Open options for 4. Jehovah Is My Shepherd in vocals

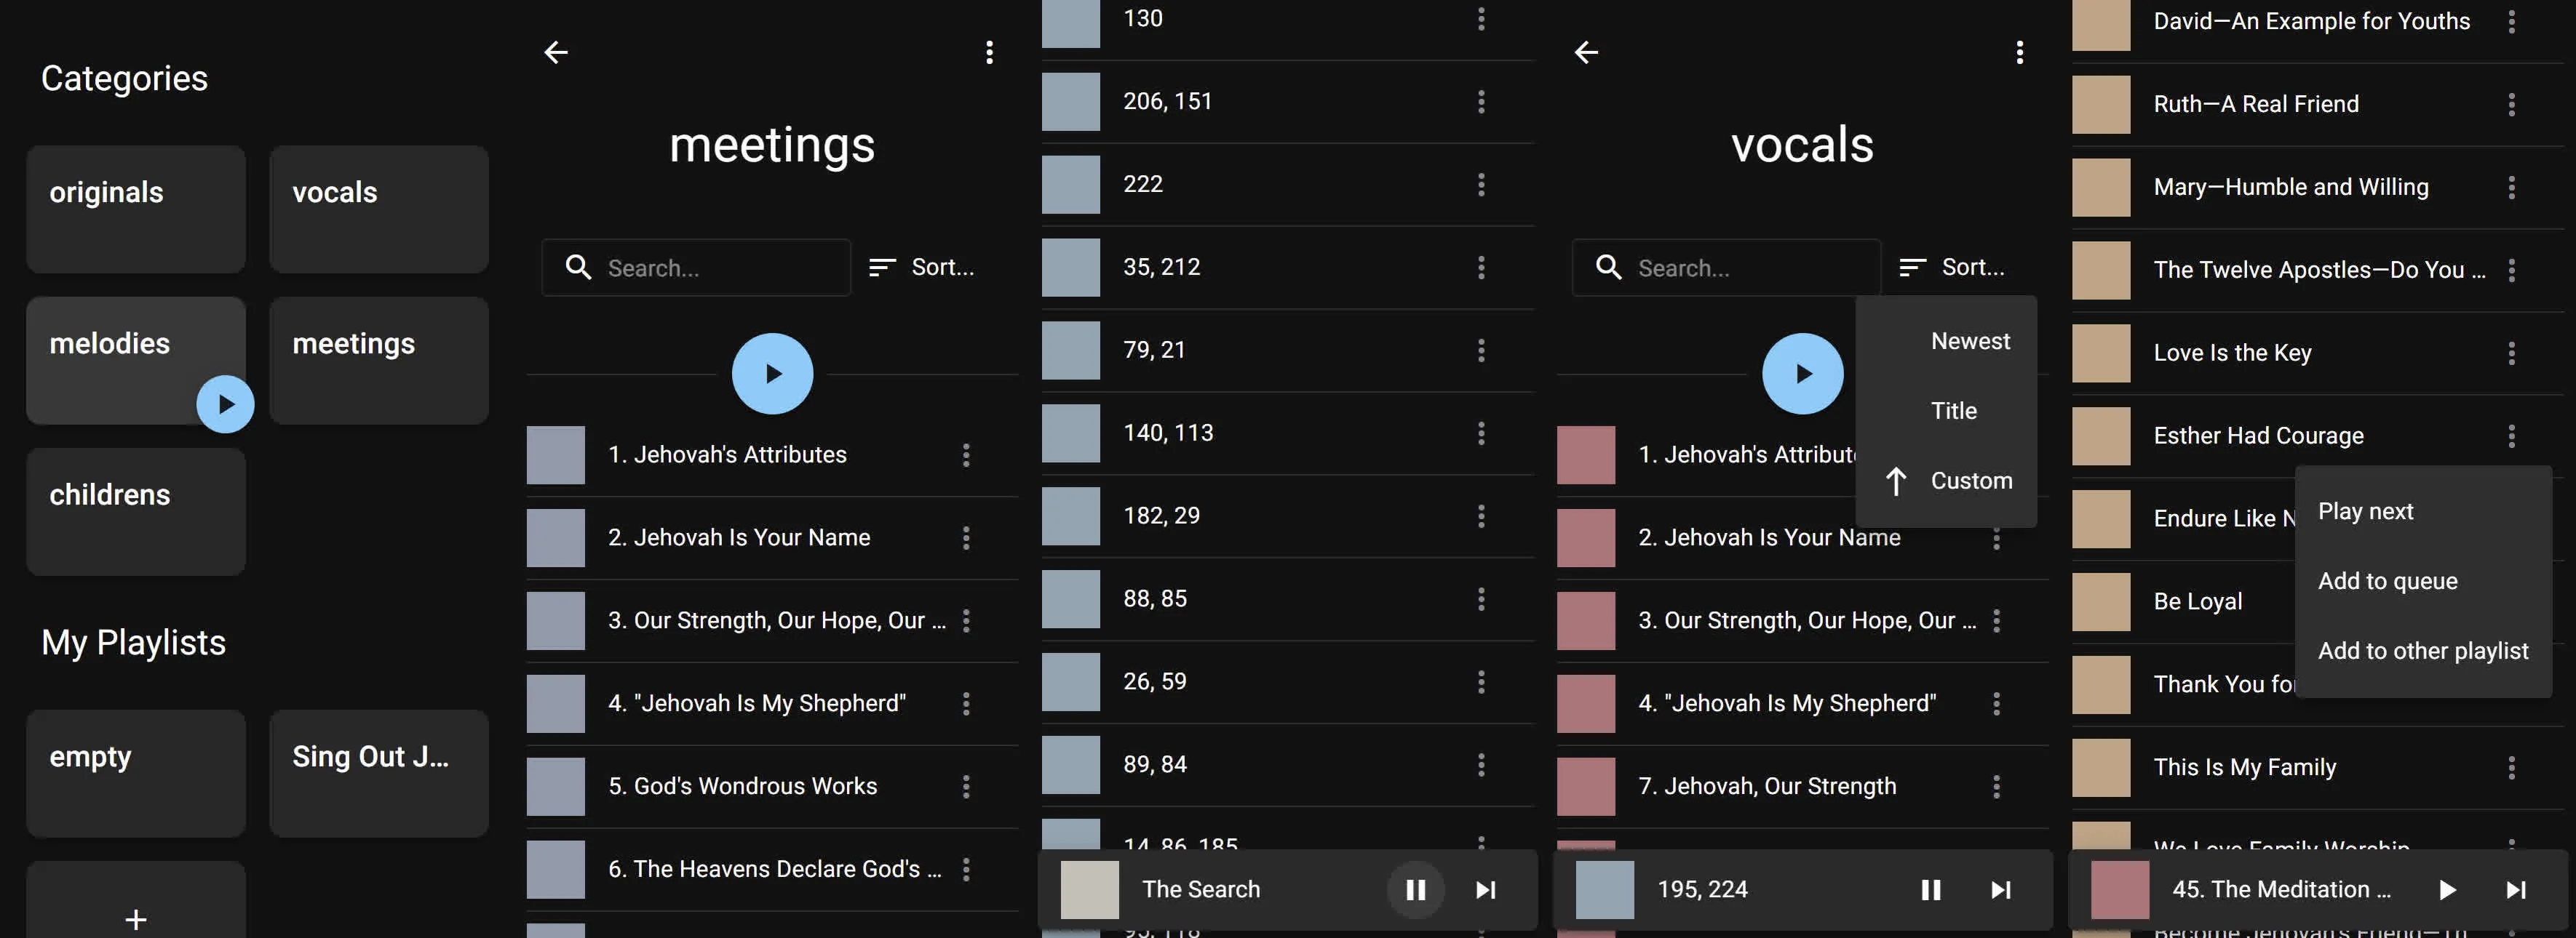pyautogui.click(x=1996, y=703)
